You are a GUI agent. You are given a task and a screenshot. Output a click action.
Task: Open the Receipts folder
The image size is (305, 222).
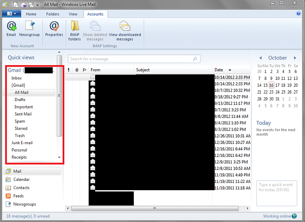click(19, 157)
